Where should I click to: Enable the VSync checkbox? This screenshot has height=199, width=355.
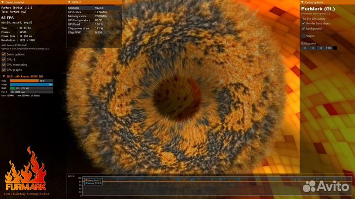[x=303, y=36]
